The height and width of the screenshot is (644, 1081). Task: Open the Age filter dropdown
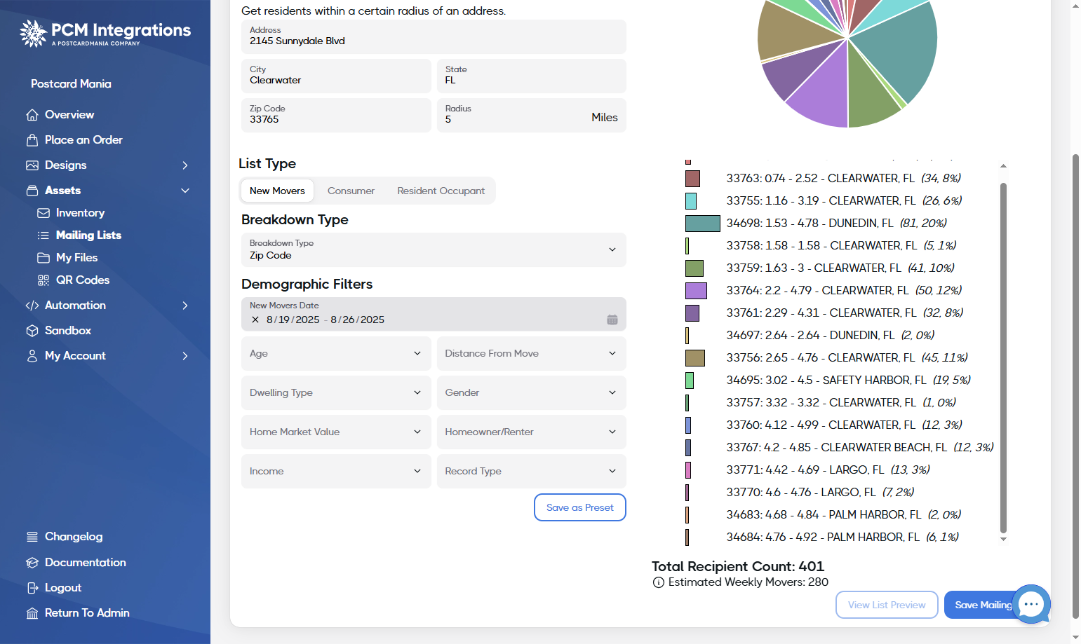336,354
